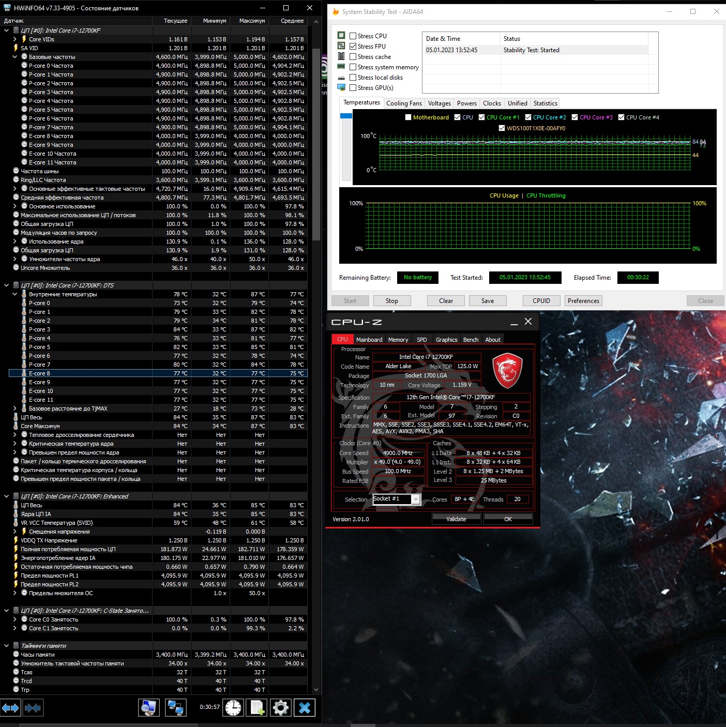
Task: Click the two-computers remote connection icon in HWiNFO
Action: [176, 707]
